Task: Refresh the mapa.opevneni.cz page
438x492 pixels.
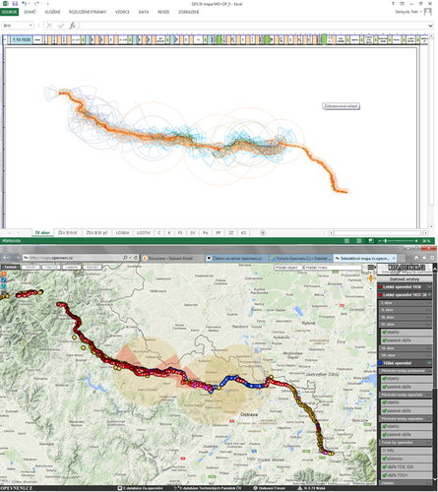Action: click(136, 258)
